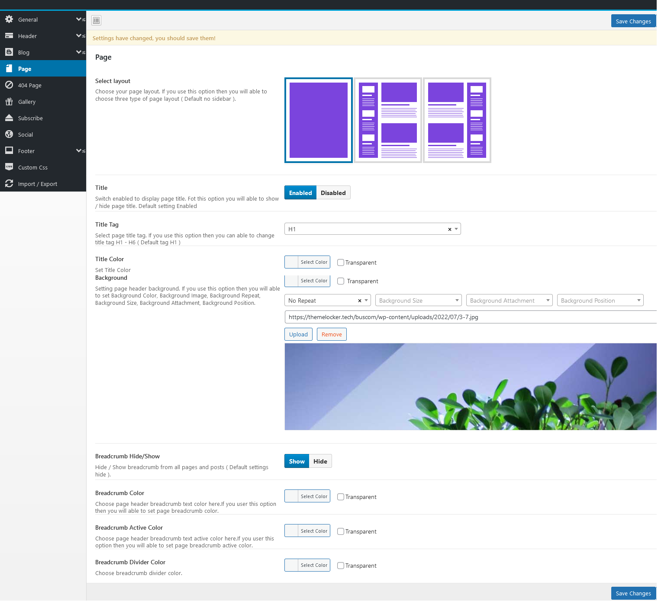The height and width of the screenshot is (601, 658).
Task: Click the Import / Export refresh icon
Action: point(9,184)
